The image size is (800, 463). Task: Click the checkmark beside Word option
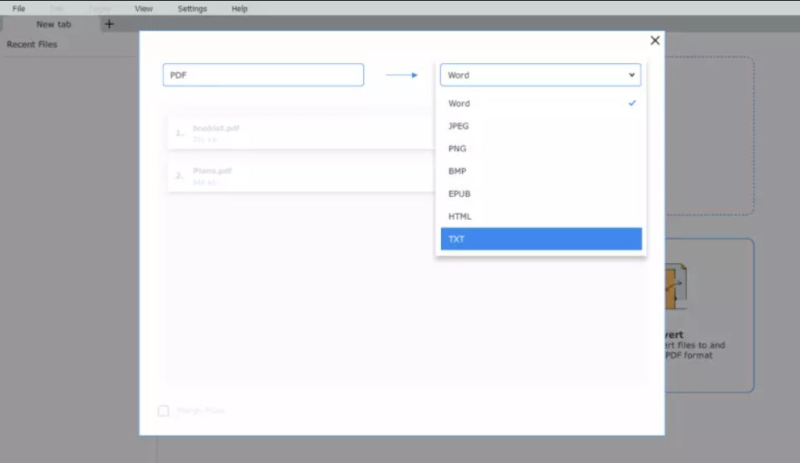point(632,103)
